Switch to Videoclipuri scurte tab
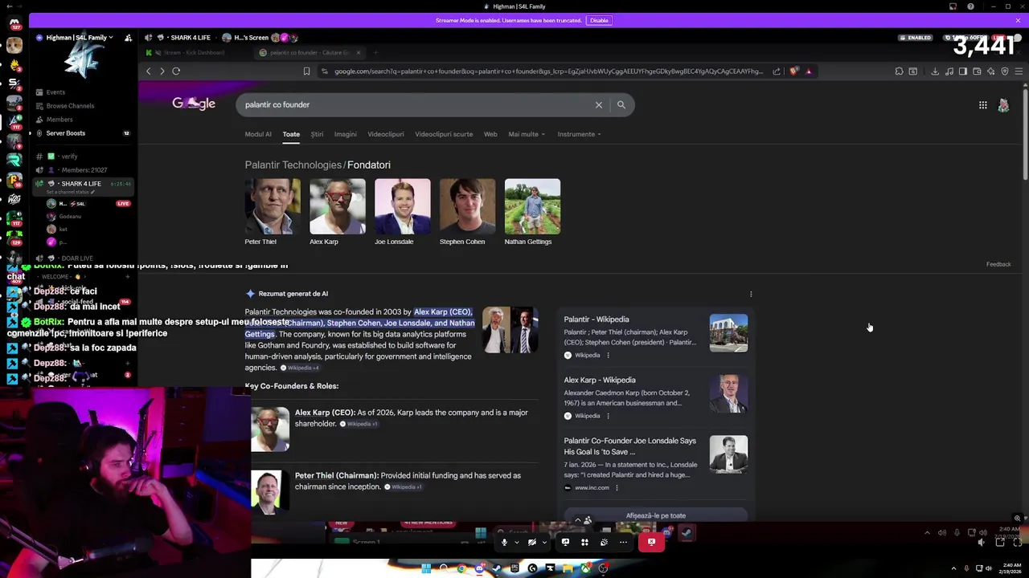The width and height of the screenshot is (1029, 578). pos(444,134)
